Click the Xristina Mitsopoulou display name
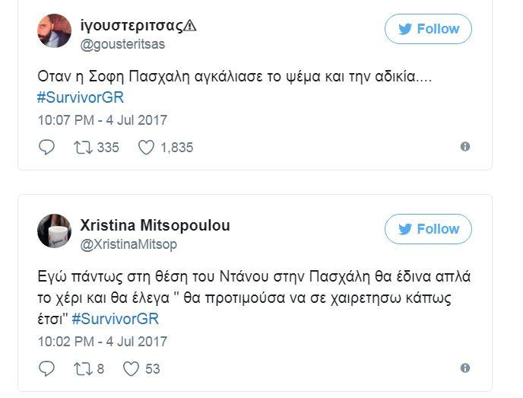The height and width of the screenshot is (398, 523). 155,226
